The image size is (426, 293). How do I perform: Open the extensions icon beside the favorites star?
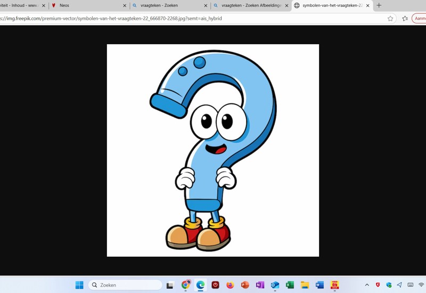(x=405, y=18)
